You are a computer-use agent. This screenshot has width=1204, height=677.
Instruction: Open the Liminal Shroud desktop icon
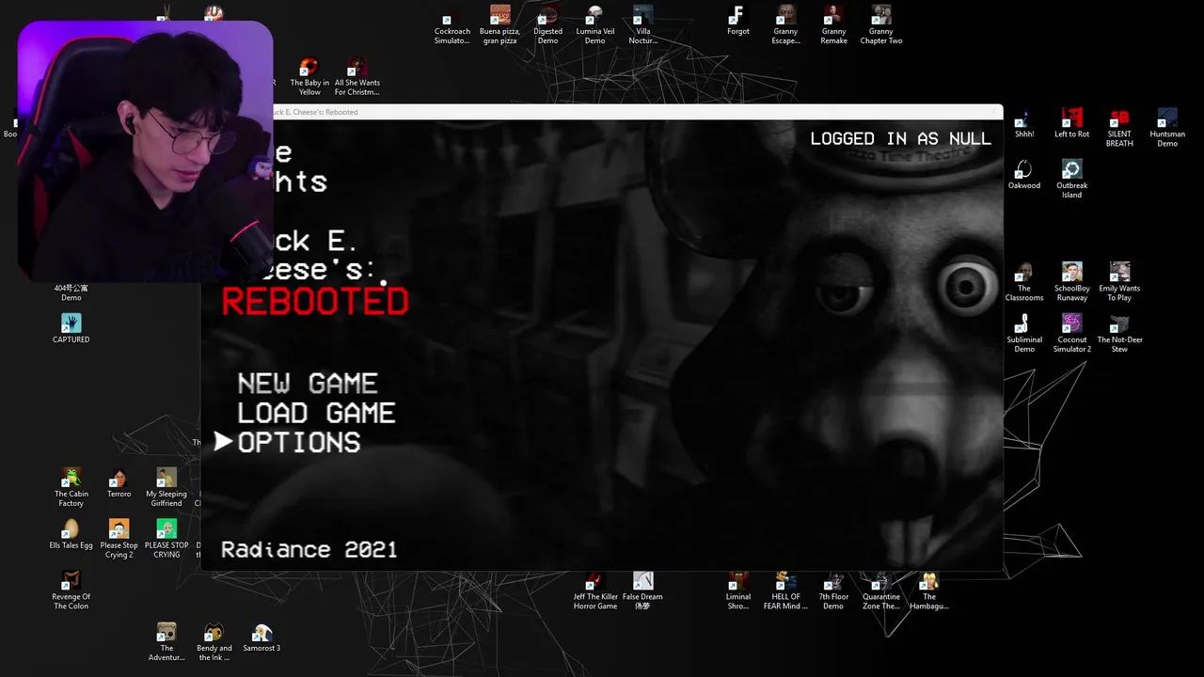pyautogui.click(x=738, y=590)
